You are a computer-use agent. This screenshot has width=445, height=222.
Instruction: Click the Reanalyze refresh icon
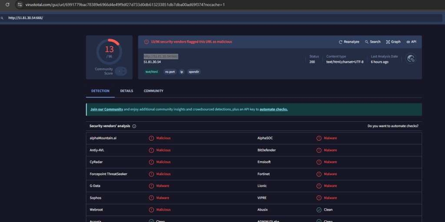pos(341,42)
